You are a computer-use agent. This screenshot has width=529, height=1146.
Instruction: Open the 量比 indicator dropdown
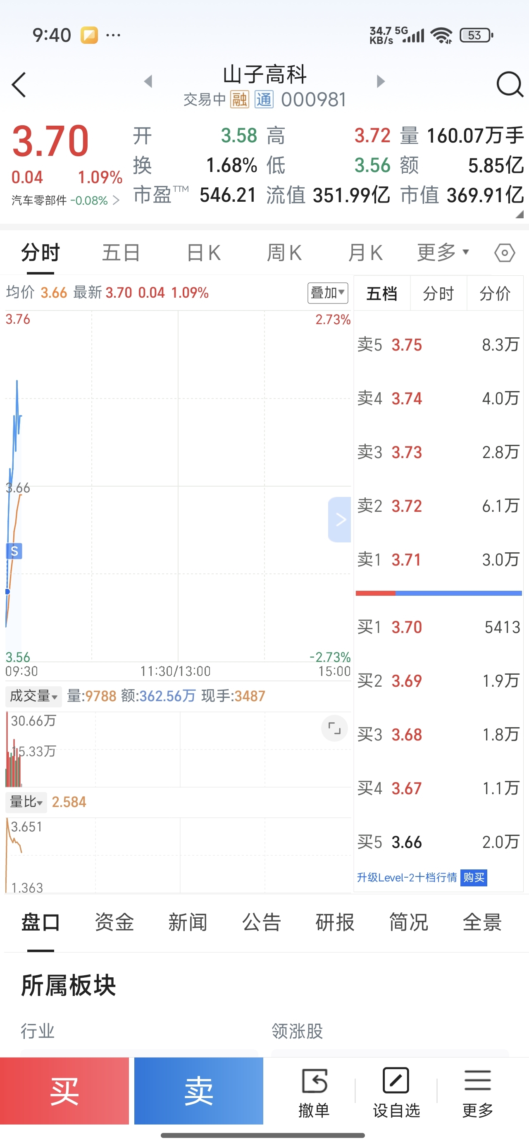click(x=26, y=802)
